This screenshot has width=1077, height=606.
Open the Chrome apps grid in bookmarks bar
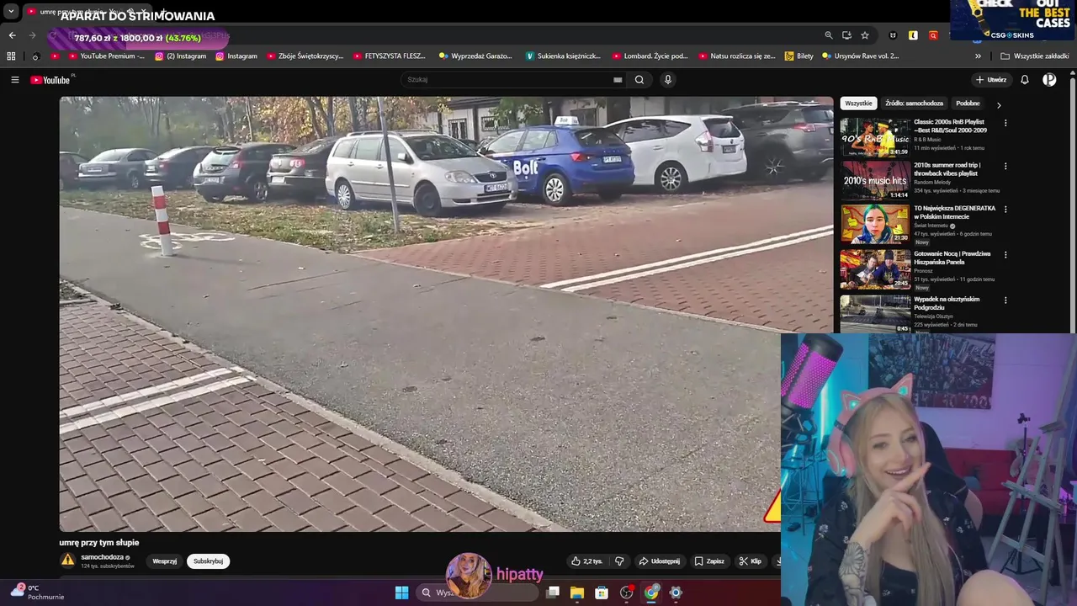(11, 56)
